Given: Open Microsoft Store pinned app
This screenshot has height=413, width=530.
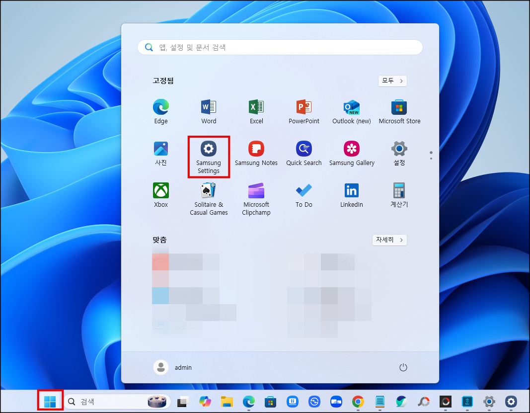Looking at the screenshot, I should (399, 112).
